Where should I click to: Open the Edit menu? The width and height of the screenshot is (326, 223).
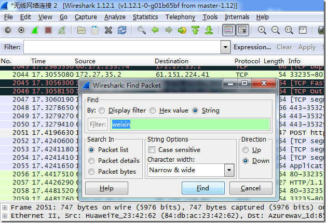point(25,17)
